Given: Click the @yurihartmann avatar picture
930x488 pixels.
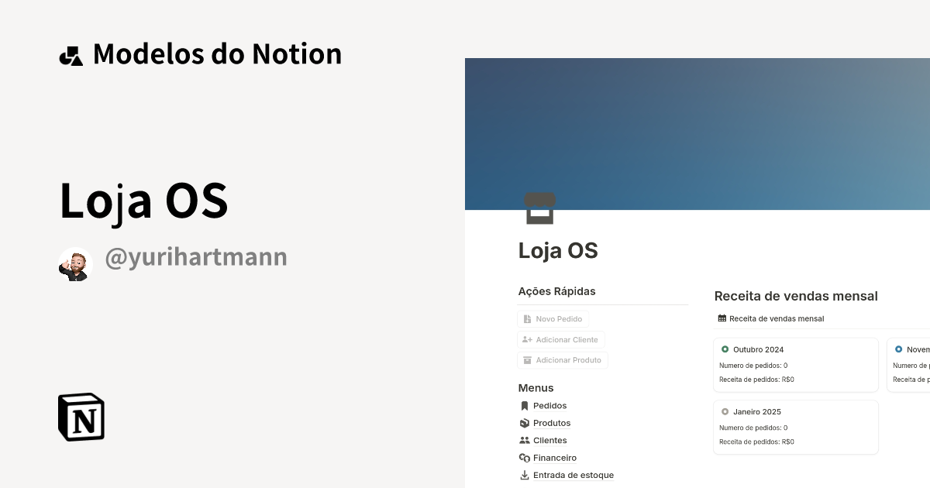Looking at the screenshot, I should 75,256.
